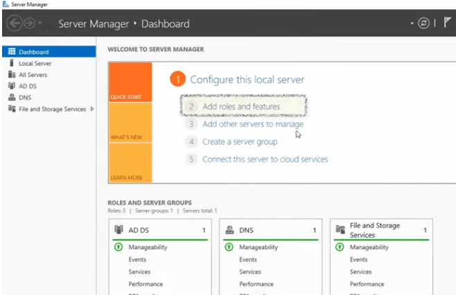Image resolution: width=456 pixels, height=295 pixels.
Task: Click the refresh dashboard icon
Action: [423, 24]
